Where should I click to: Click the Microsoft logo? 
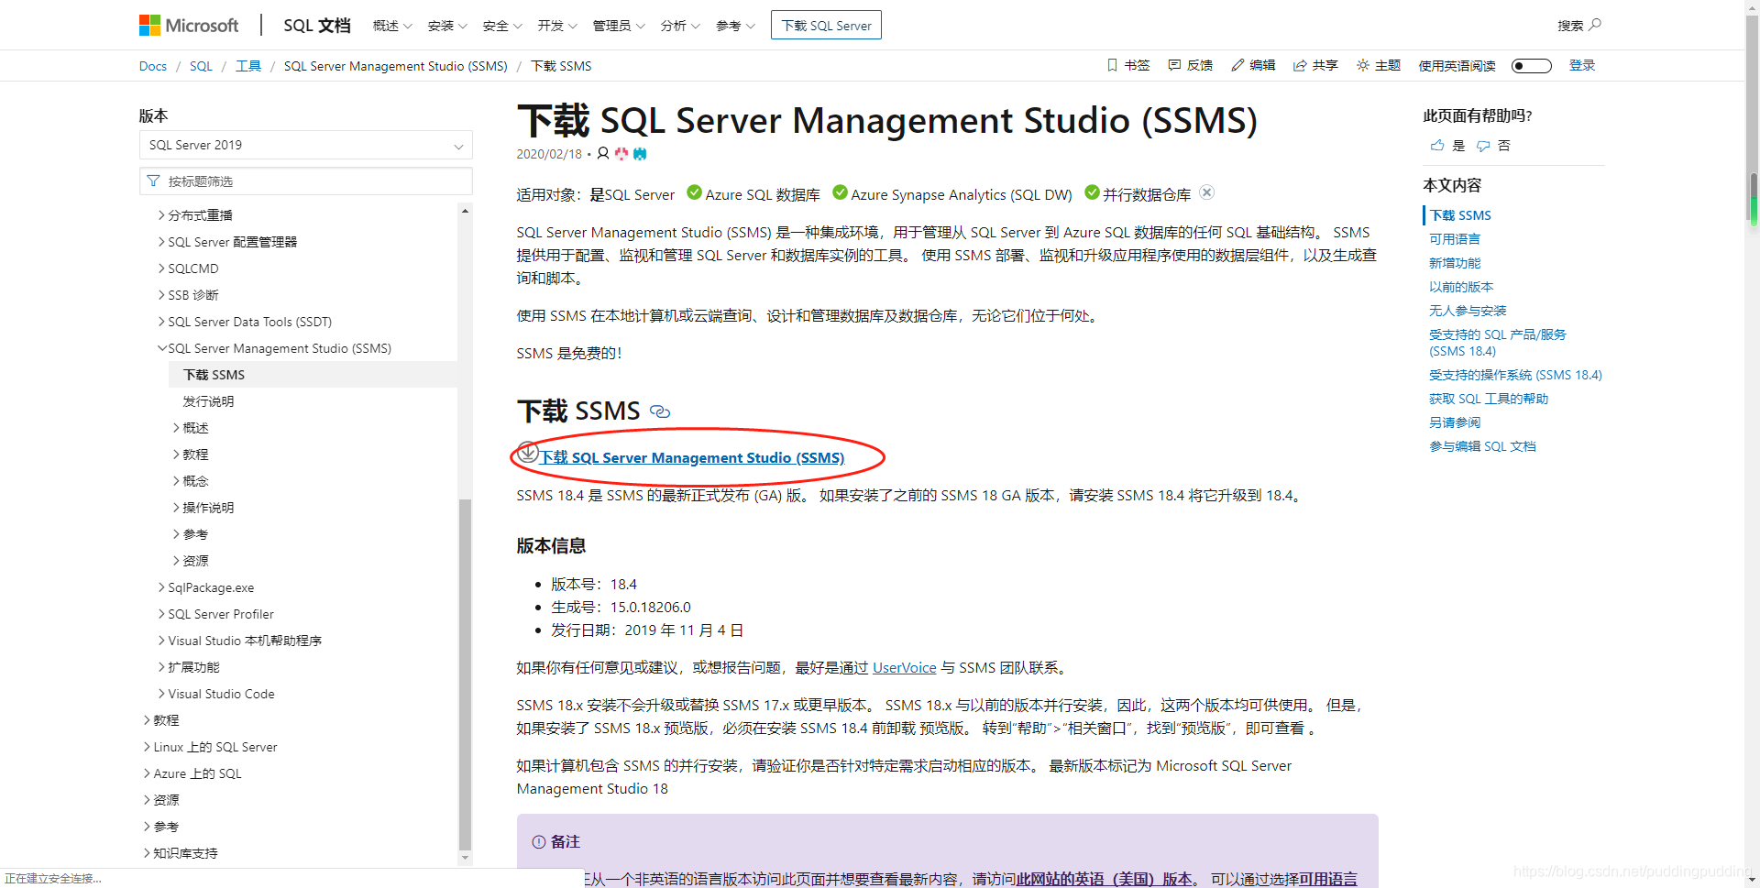[x=189, y=26]
